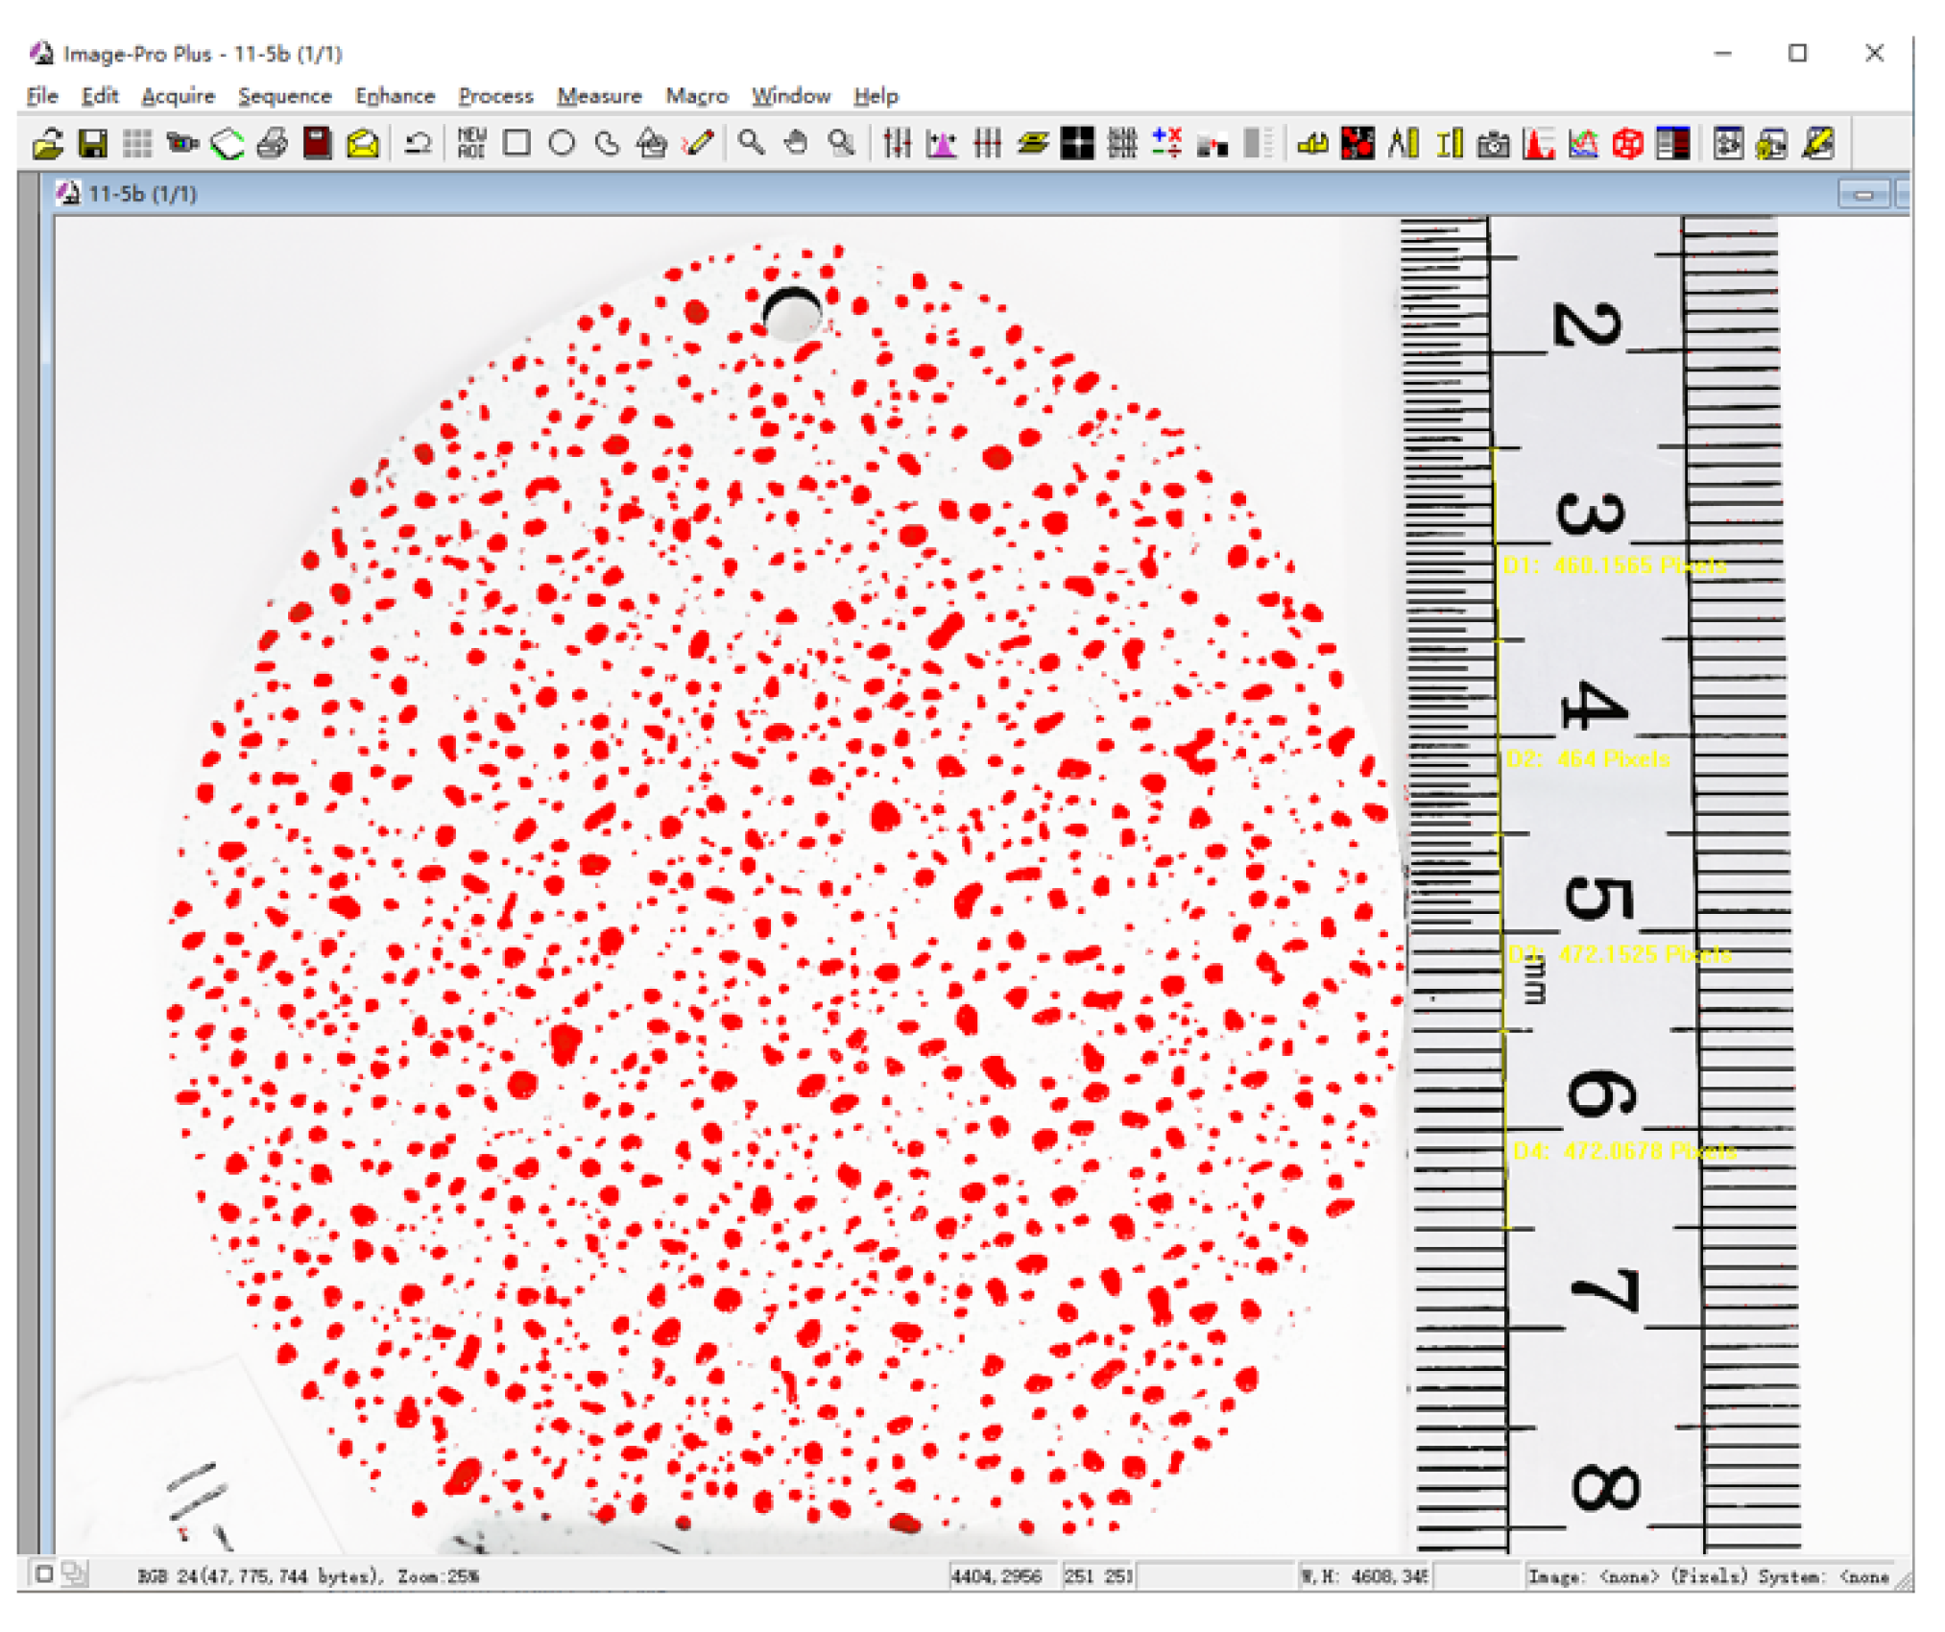Open the Process menu
Image resolution: width=1945 pixels, height=1632 pixels.
tap(495, 96)
